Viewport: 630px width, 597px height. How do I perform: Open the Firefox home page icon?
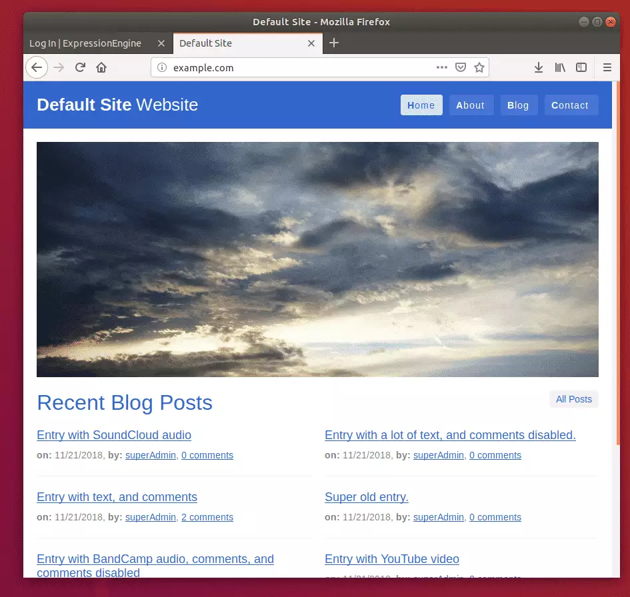coord(101,67)
